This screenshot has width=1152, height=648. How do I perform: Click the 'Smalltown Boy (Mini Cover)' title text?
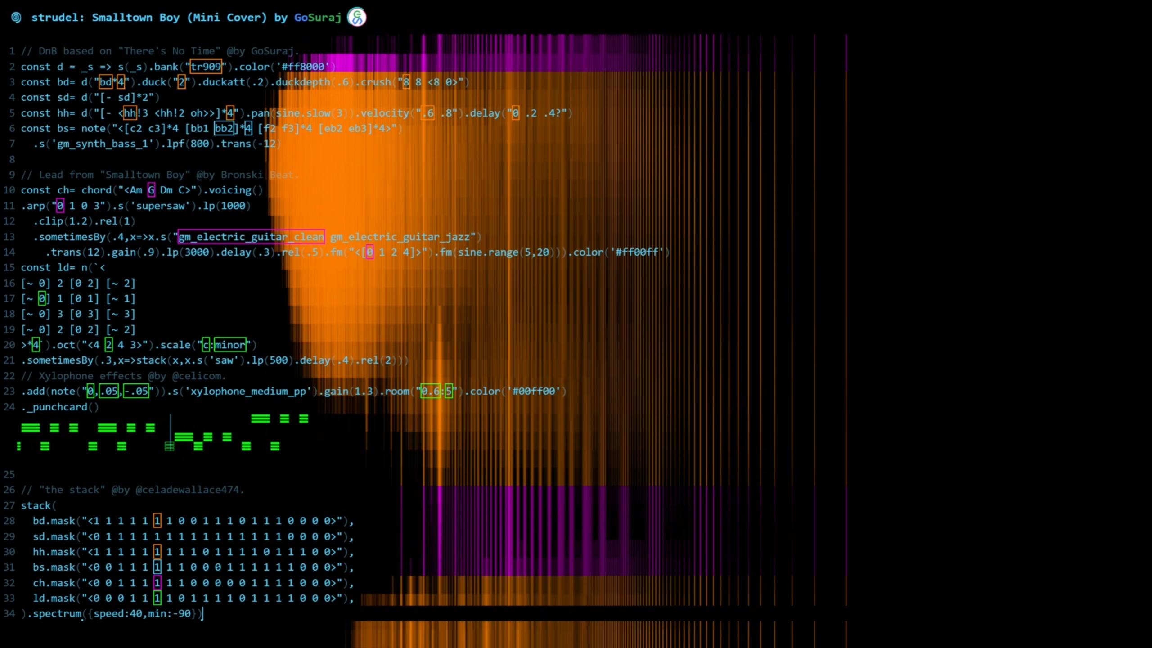coord(179,18)
